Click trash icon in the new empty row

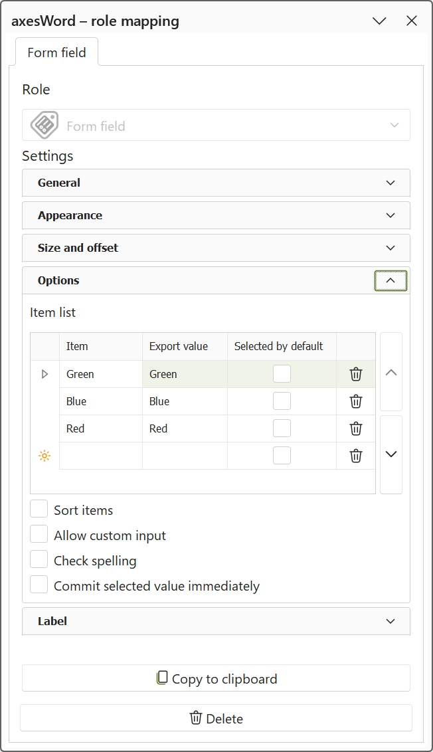tap(356, 456)
